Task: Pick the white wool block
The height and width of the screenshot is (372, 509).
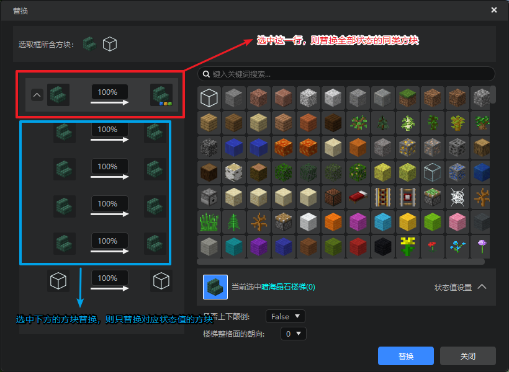Action: [308, 222]
